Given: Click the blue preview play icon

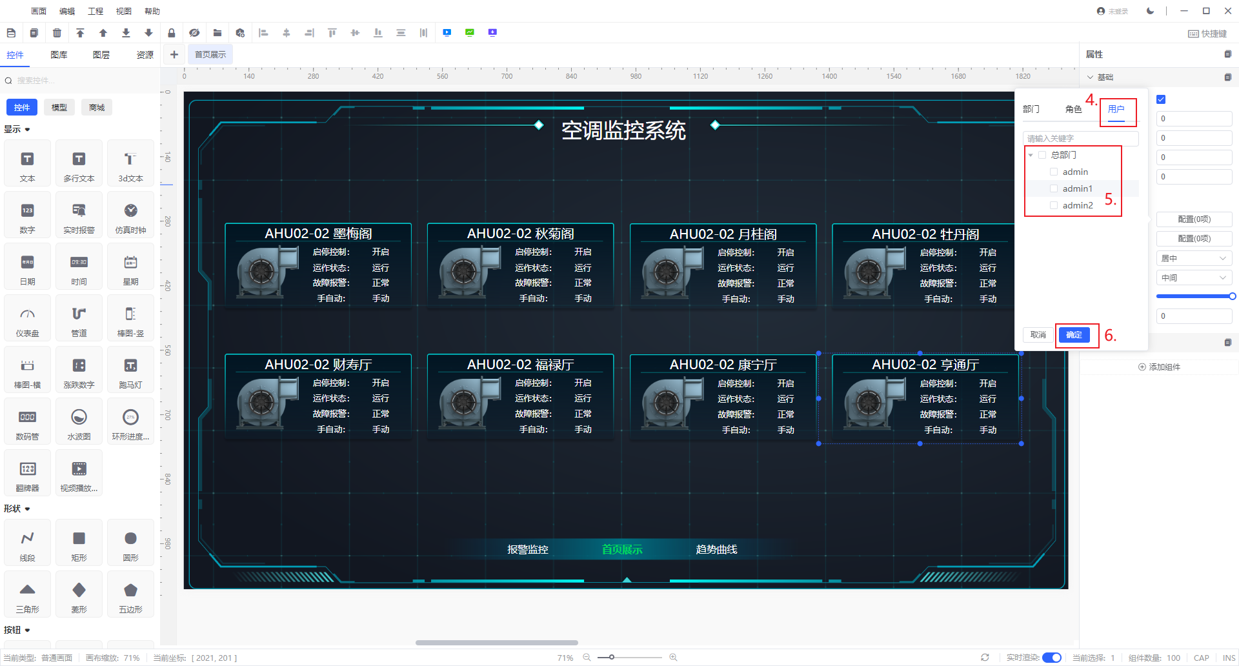Looking at the screenshot, I should 447,33.
